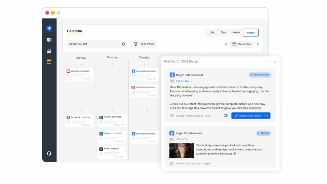The image size is (327, 184).
Task: Click the Search a Post field
Action: (97, 44)
